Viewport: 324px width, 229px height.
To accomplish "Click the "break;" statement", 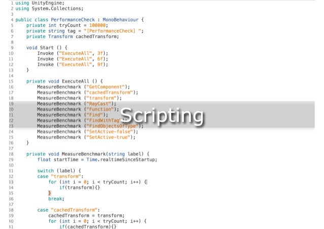I will [x=56, y=199].
